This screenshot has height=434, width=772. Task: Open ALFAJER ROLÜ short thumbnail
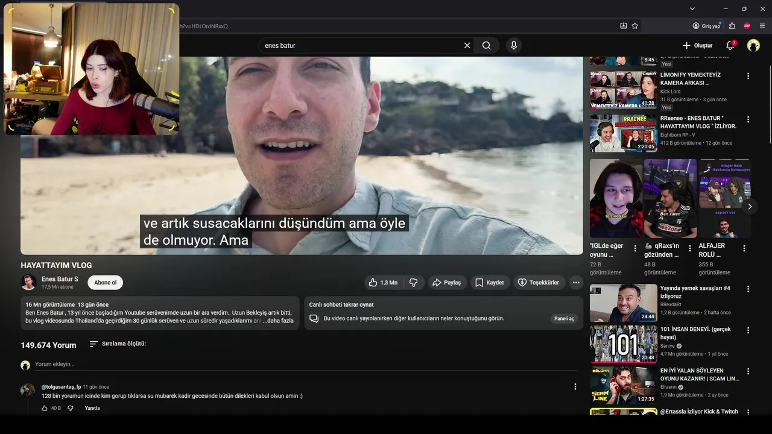pyautogui.click(x=724, y=198)
